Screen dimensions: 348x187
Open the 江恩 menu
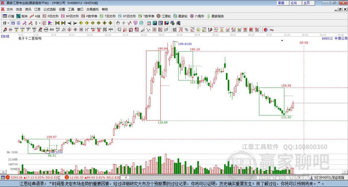[x=37, y=9]
